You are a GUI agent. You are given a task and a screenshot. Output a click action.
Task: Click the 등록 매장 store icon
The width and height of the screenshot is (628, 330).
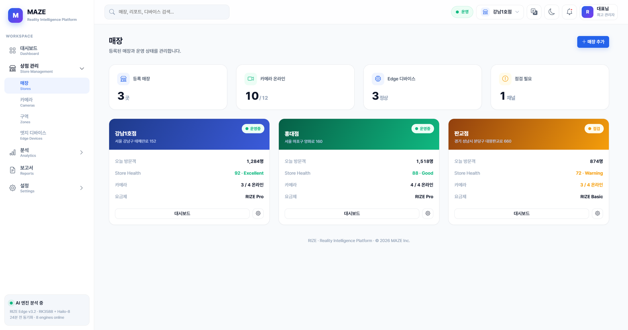(123, 79)
